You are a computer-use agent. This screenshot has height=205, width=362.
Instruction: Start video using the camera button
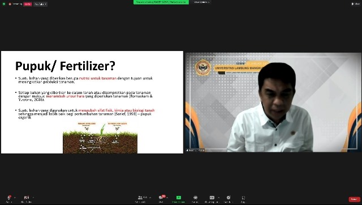[27, 199]
